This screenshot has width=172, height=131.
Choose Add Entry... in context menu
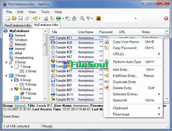[x=133, y=70]
